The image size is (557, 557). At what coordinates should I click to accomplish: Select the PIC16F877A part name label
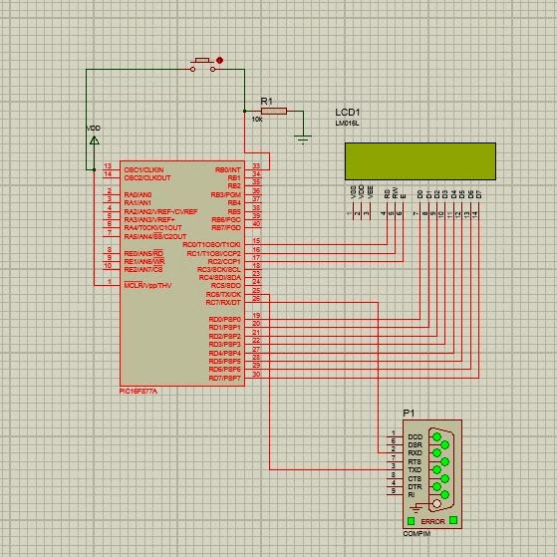tap(139, 392)
